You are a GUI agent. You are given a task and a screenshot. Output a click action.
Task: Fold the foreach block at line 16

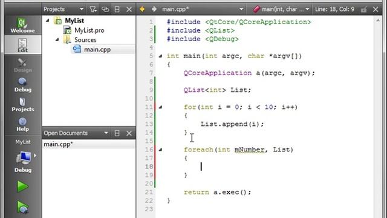160,150
